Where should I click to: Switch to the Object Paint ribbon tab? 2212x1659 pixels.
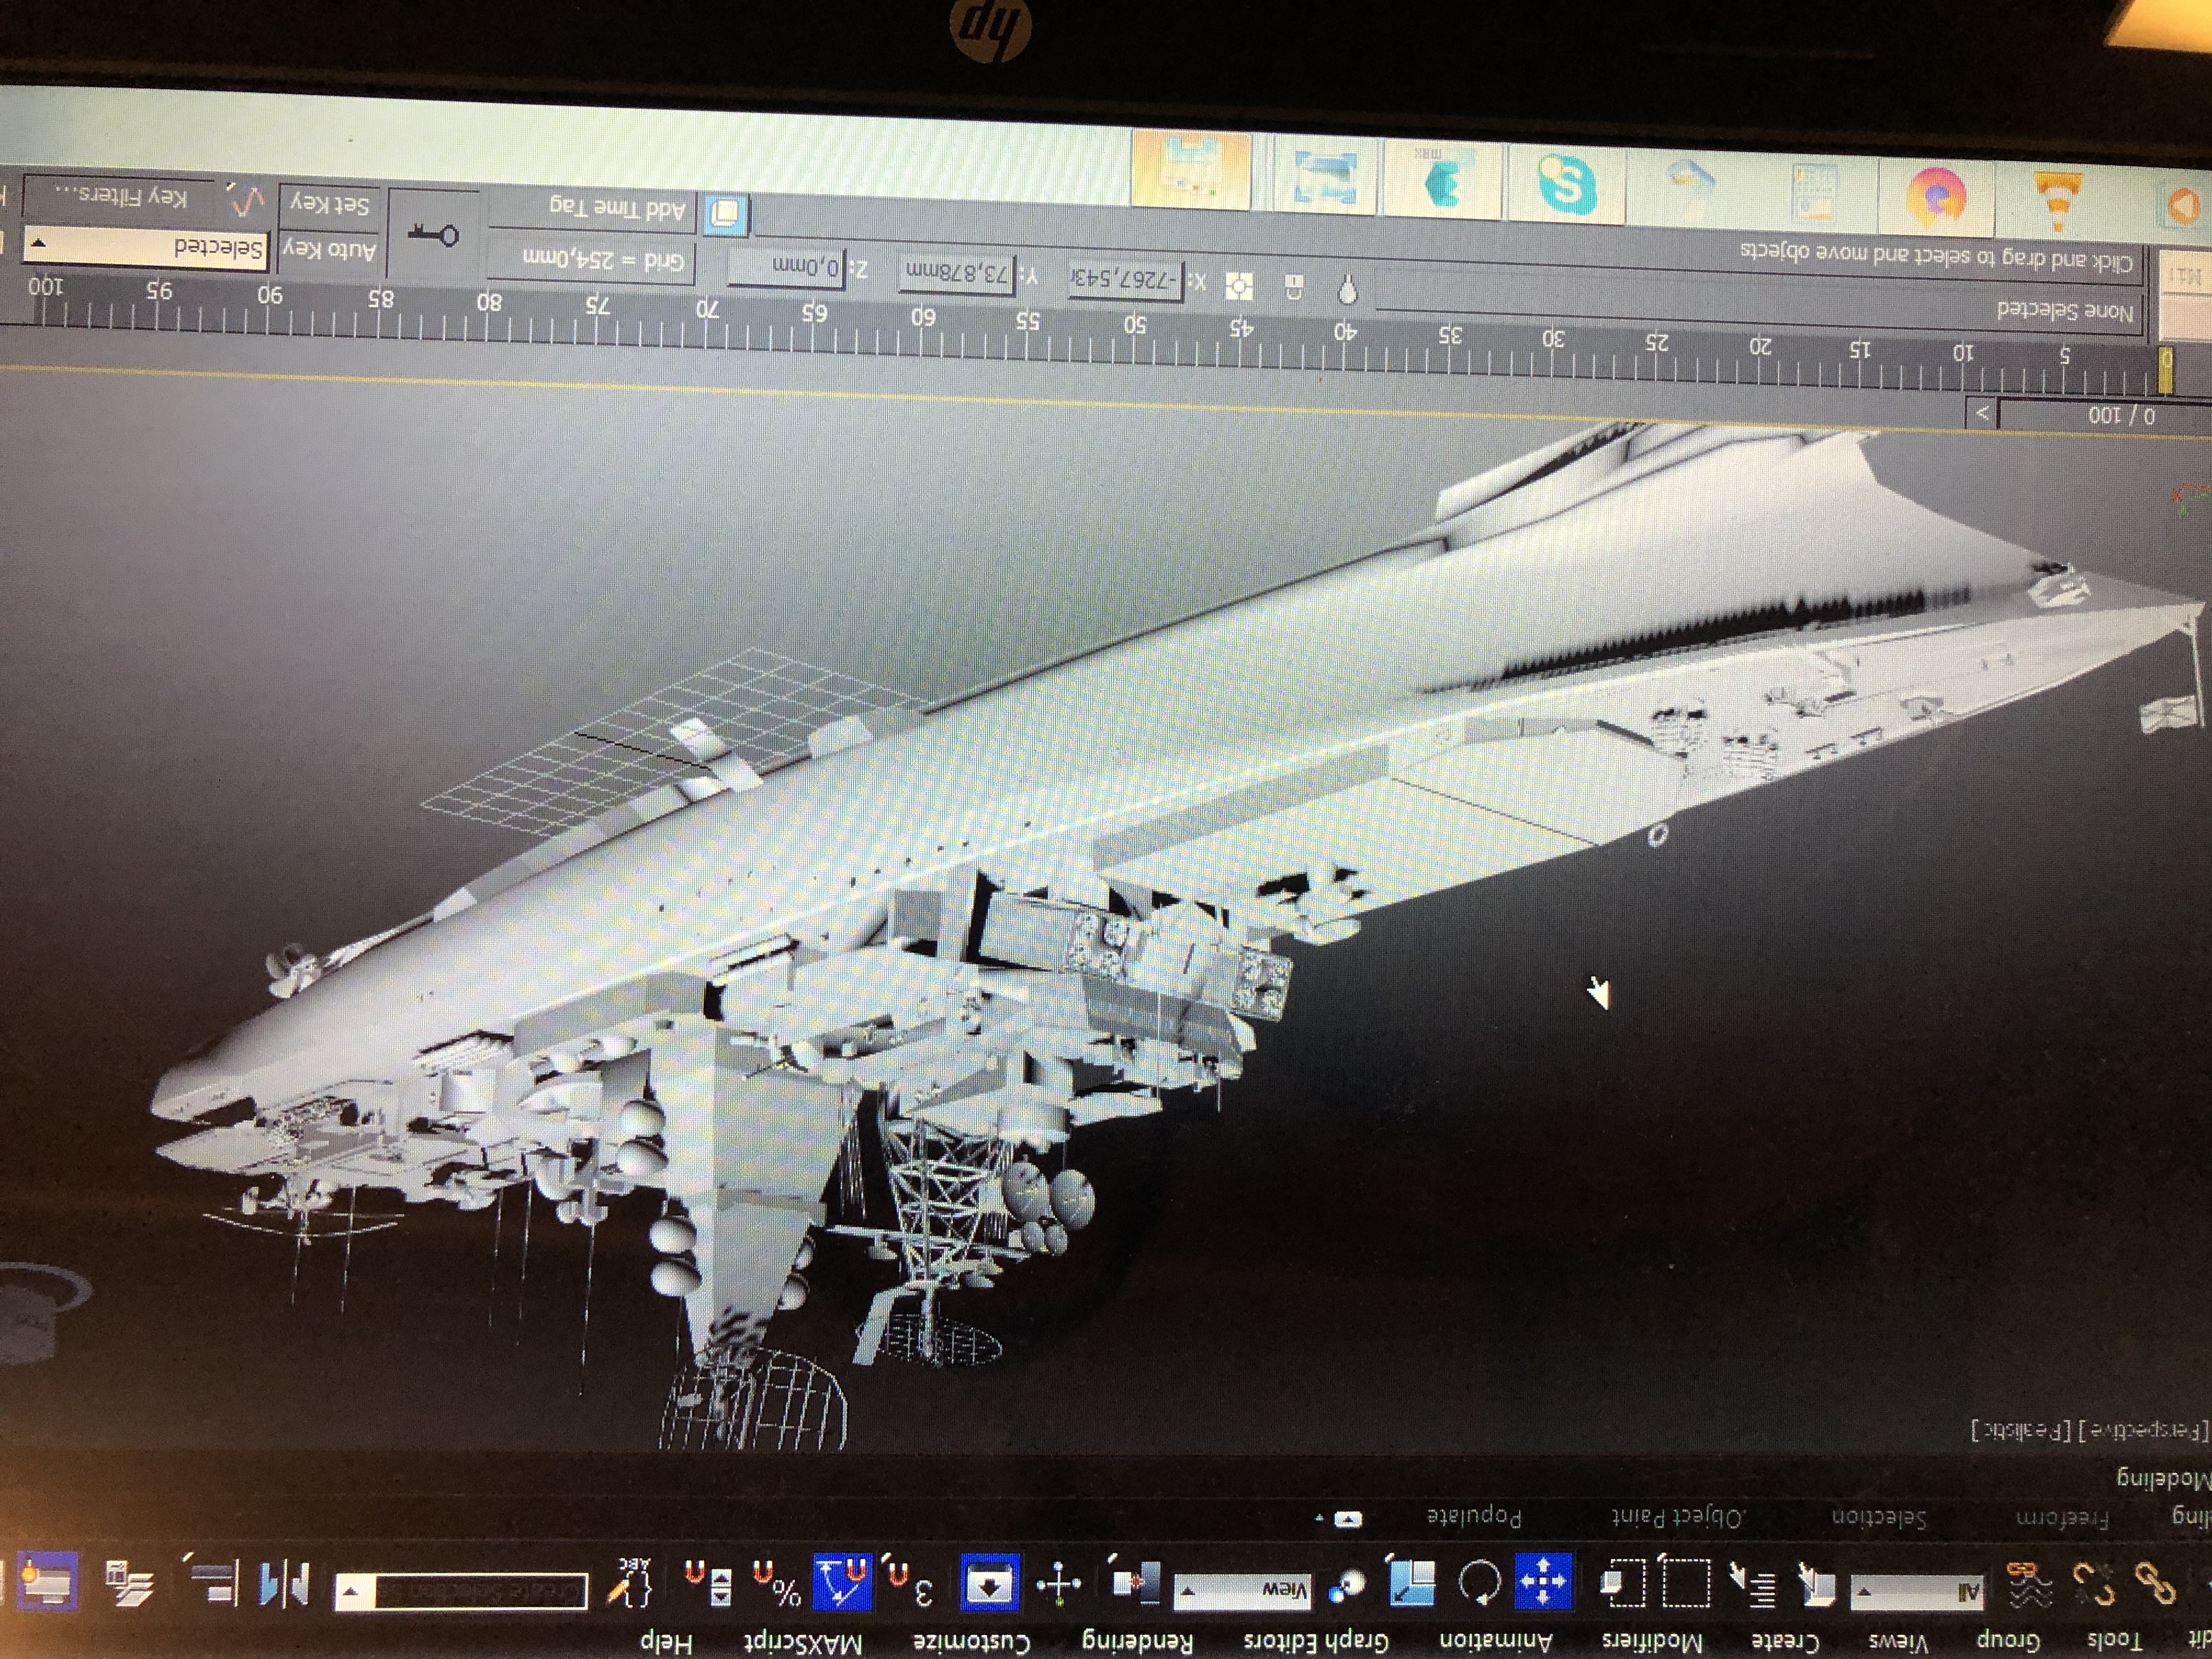[1678, 1518]
